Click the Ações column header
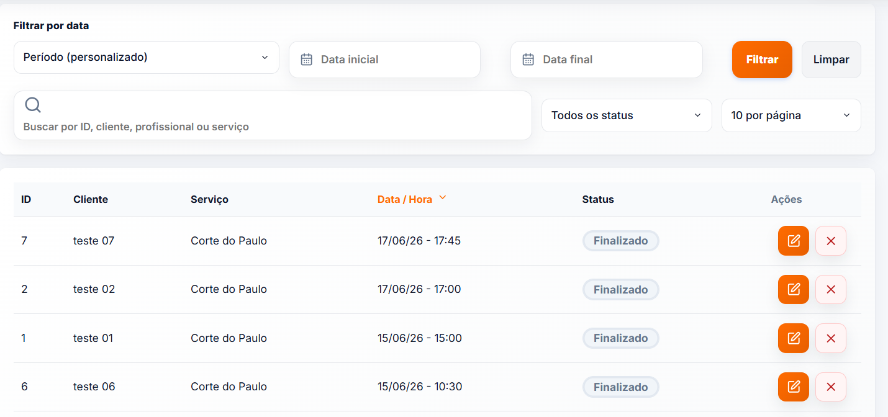This screenshot has width=888, height=417. 786,199
